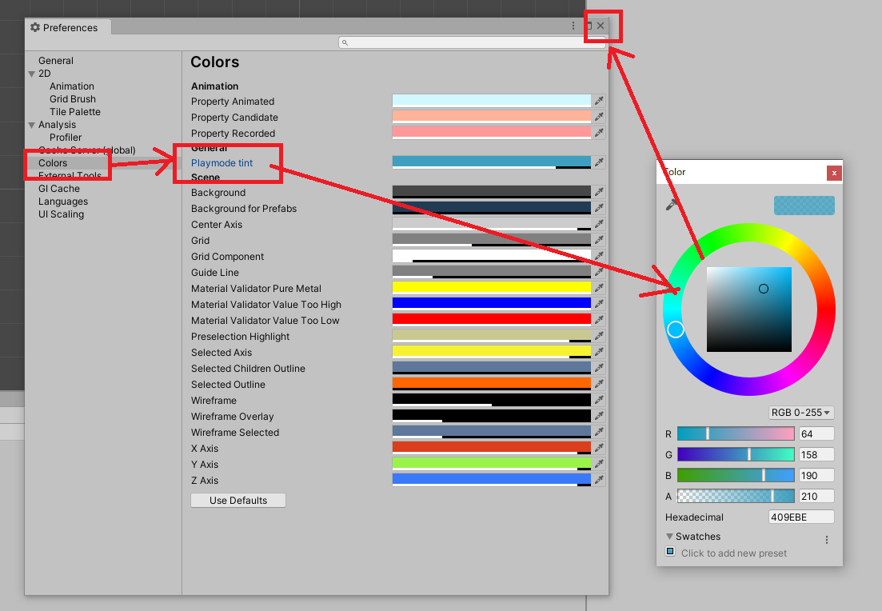Image resolution: width=882 pixels, height=611 pixels.
Task: Select General in preferences sidebar
Action: click(56, 61)
